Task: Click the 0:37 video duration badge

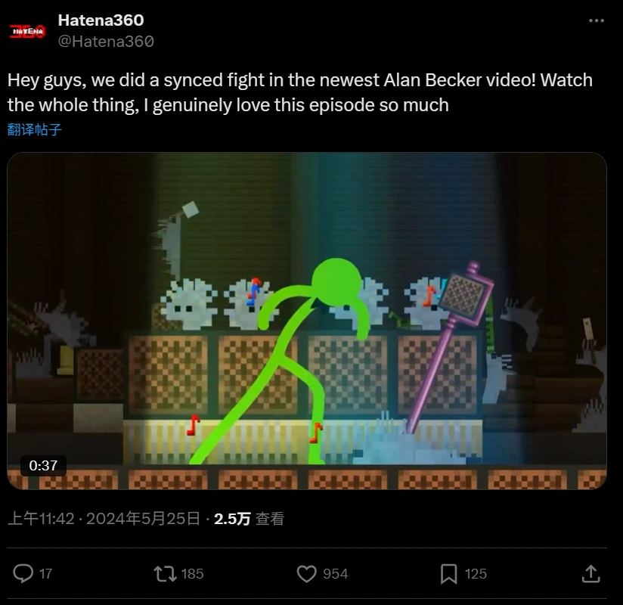Action: pos(43,466)
